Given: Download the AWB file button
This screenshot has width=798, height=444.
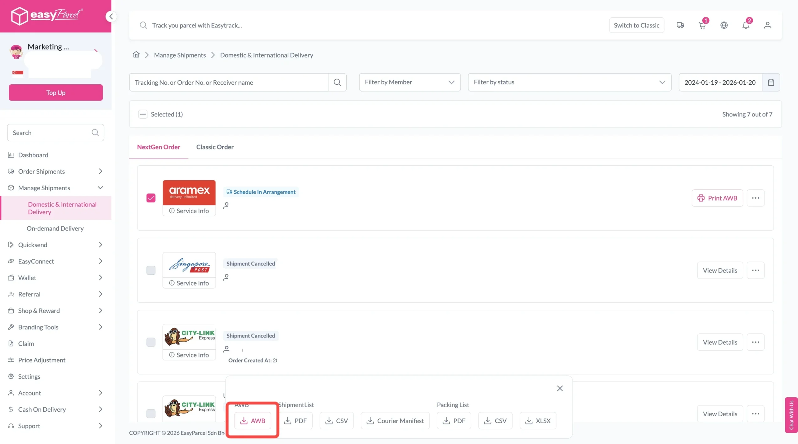Looking at the screenshot, I should point(252,421).
